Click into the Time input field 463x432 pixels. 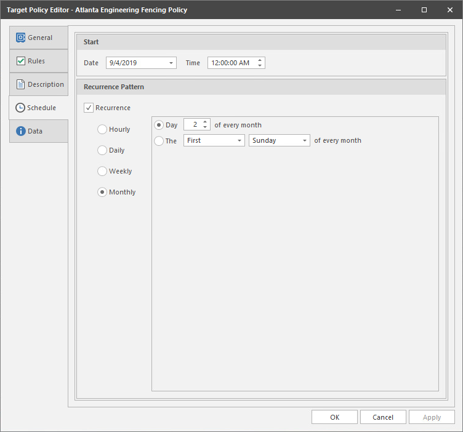coord(231,63)
